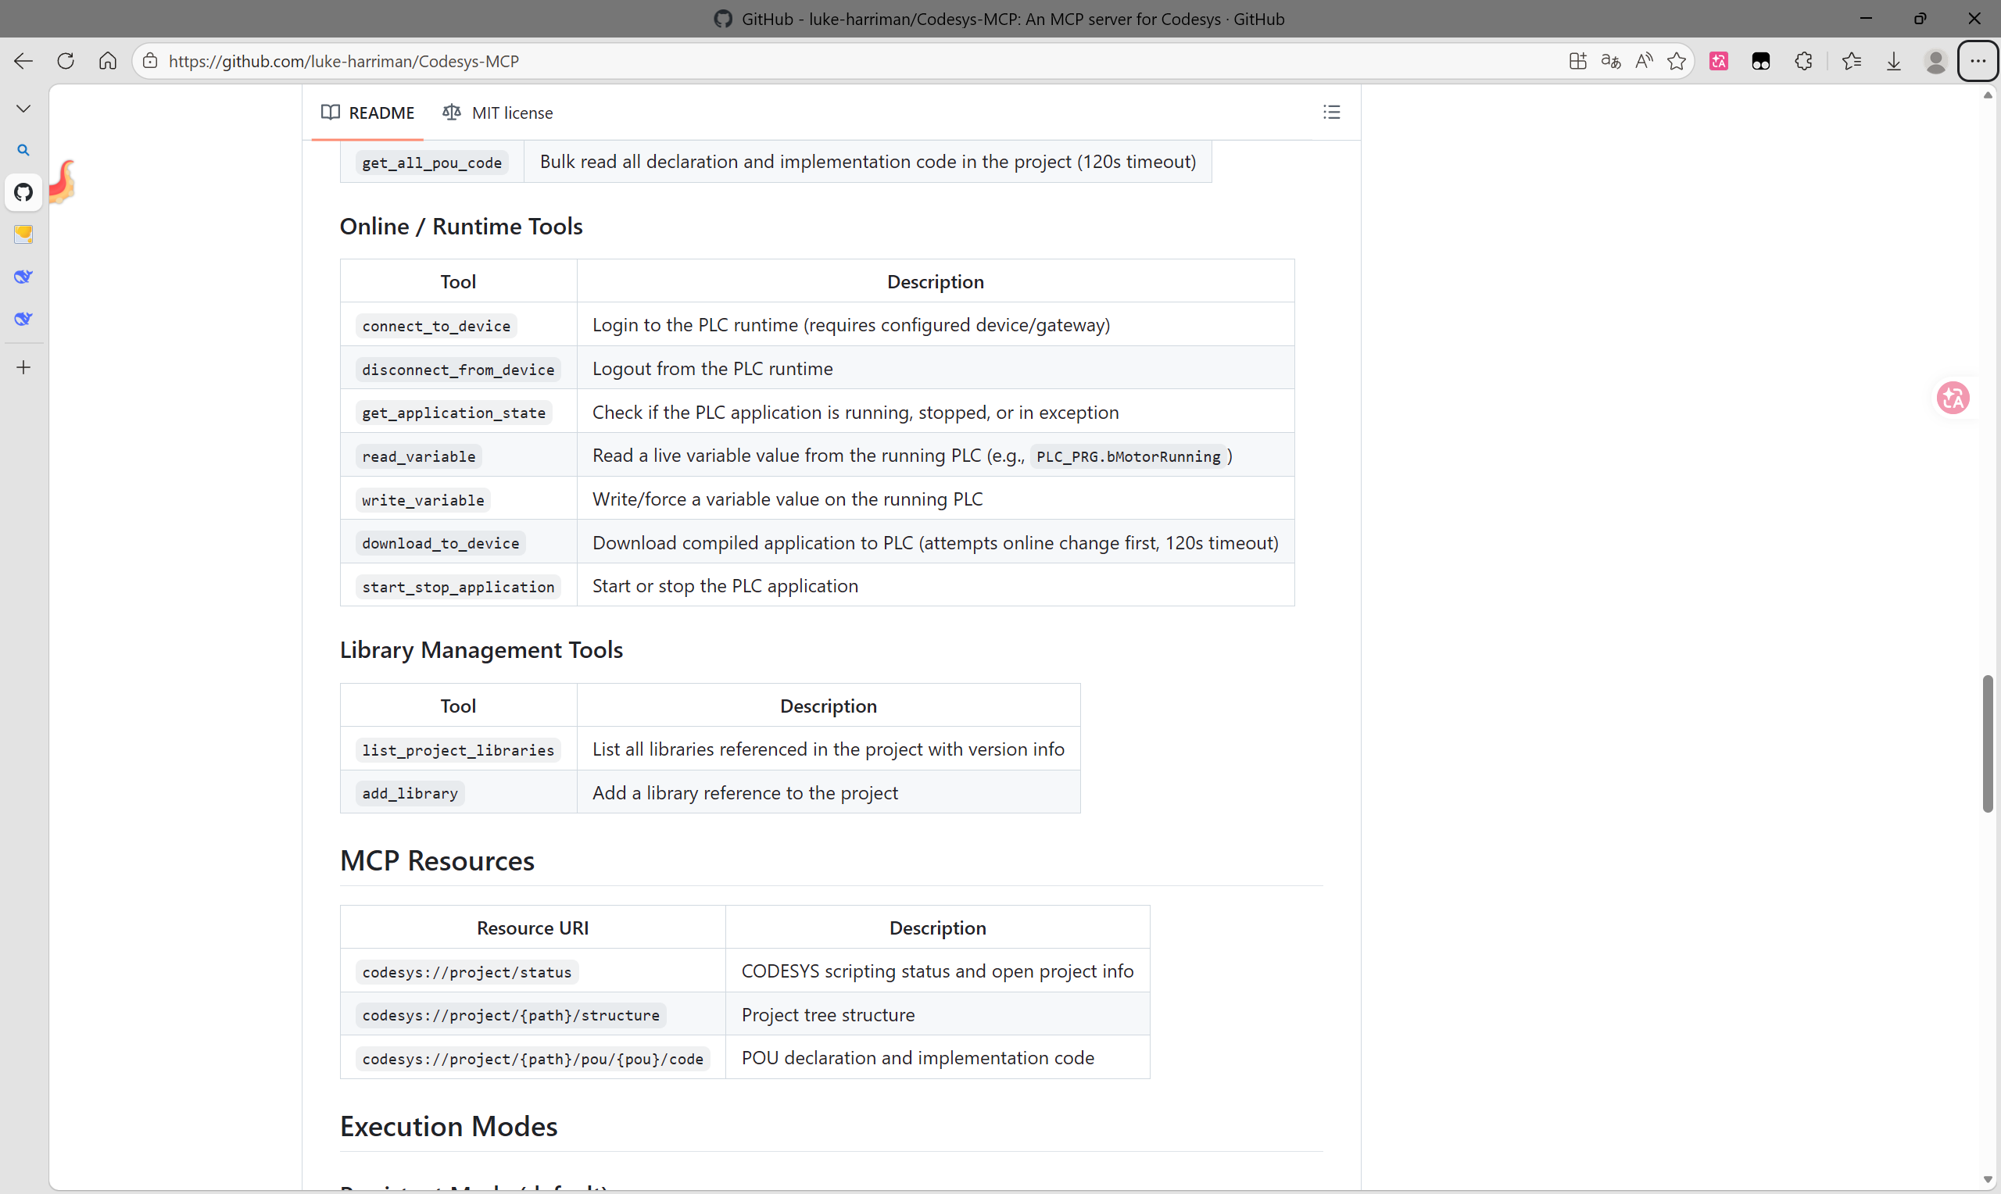Open Settings and more ellipsis menu

coord(1978,61)
